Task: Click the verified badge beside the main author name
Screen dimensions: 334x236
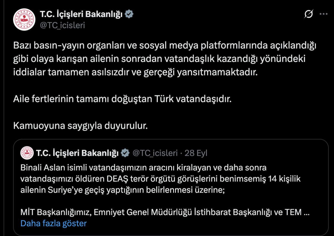Action: (129, 14)
